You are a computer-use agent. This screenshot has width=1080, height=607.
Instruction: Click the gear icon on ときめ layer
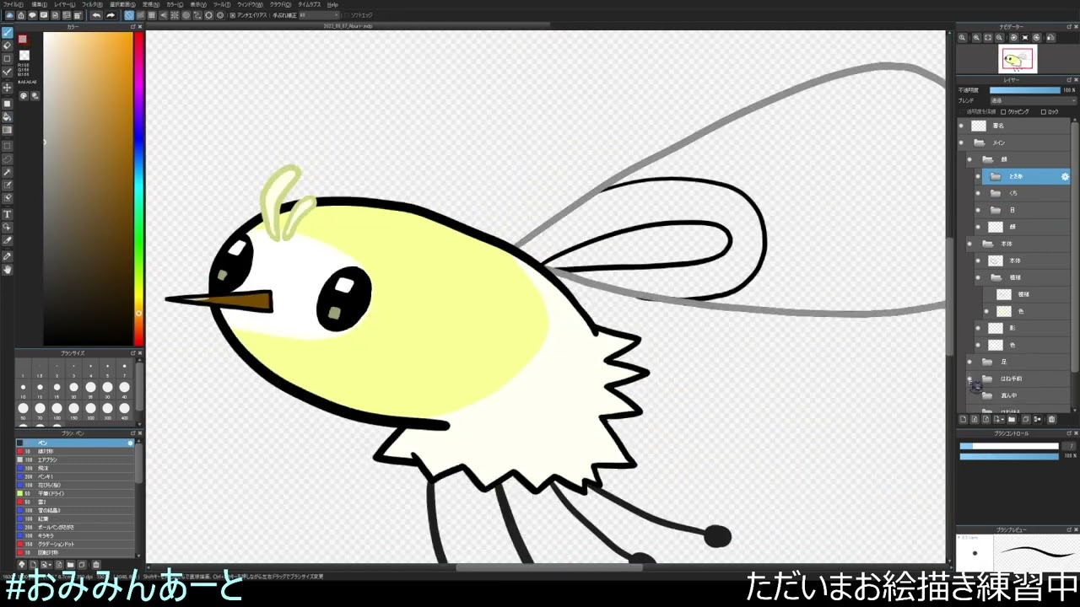pyautogui.click(x=1065, y=176)
